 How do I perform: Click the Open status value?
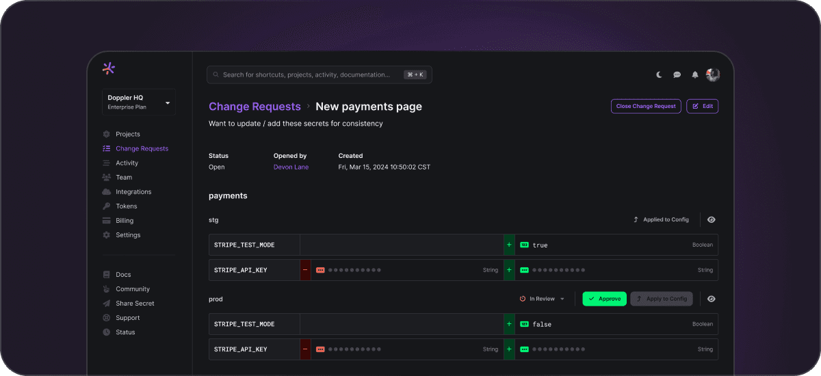(x=216, y=167)
